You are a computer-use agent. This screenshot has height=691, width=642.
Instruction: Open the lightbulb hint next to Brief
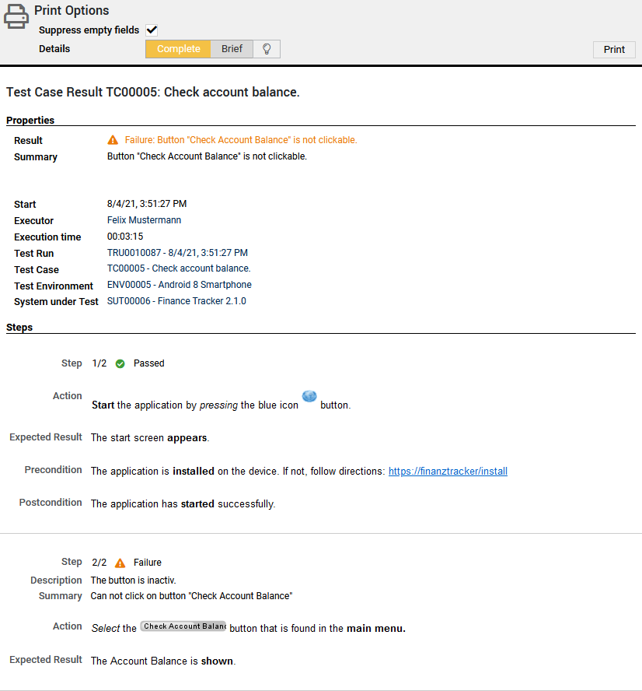coord(267,48)
